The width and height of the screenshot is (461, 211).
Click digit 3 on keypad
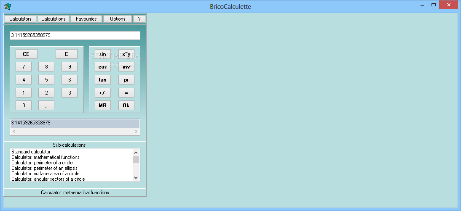coord(70,92)
